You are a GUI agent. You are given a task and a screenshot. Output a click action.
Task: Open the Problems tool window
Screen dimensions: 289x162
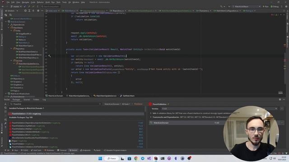pos(49,150)
